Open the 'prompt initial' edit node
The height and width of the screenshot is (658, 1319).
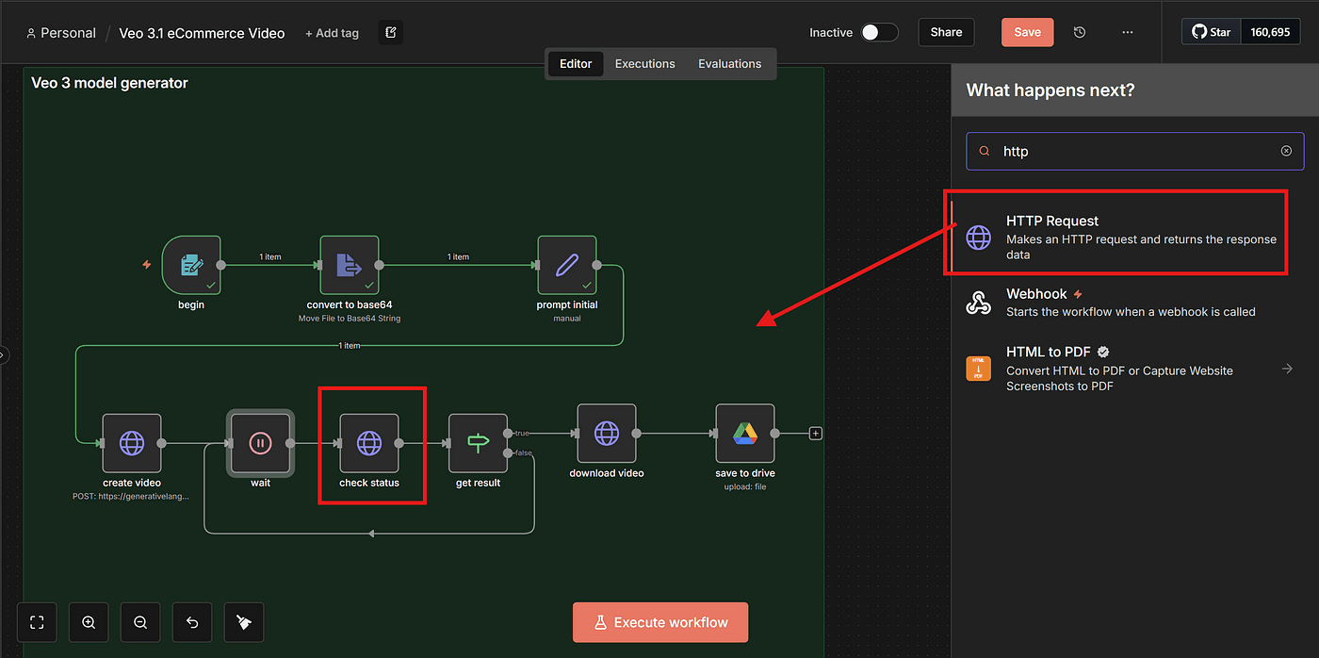pyautogui.click(x=566, y=265)
